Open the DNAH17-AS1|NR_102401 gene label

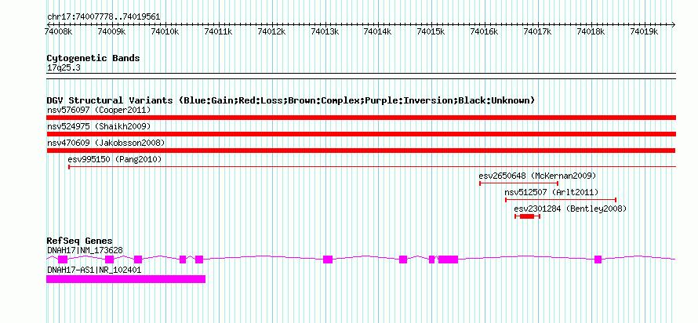click(94, 269)
